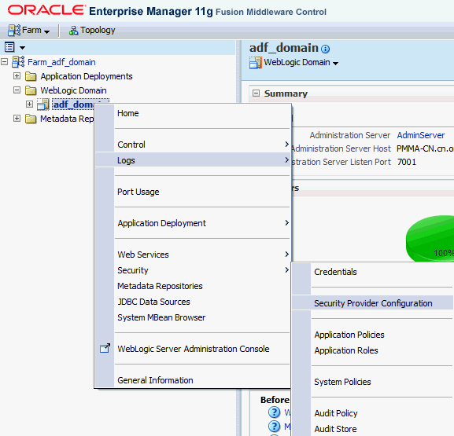Image resolution: width=454 pixels, height=436 pixels.
Task: Open the Farm menu icon
Action: 14,30
